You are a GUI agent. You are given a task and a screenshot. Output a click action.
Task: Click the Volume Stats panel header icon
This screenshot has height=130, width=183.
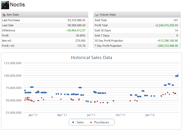pos(97,15)
